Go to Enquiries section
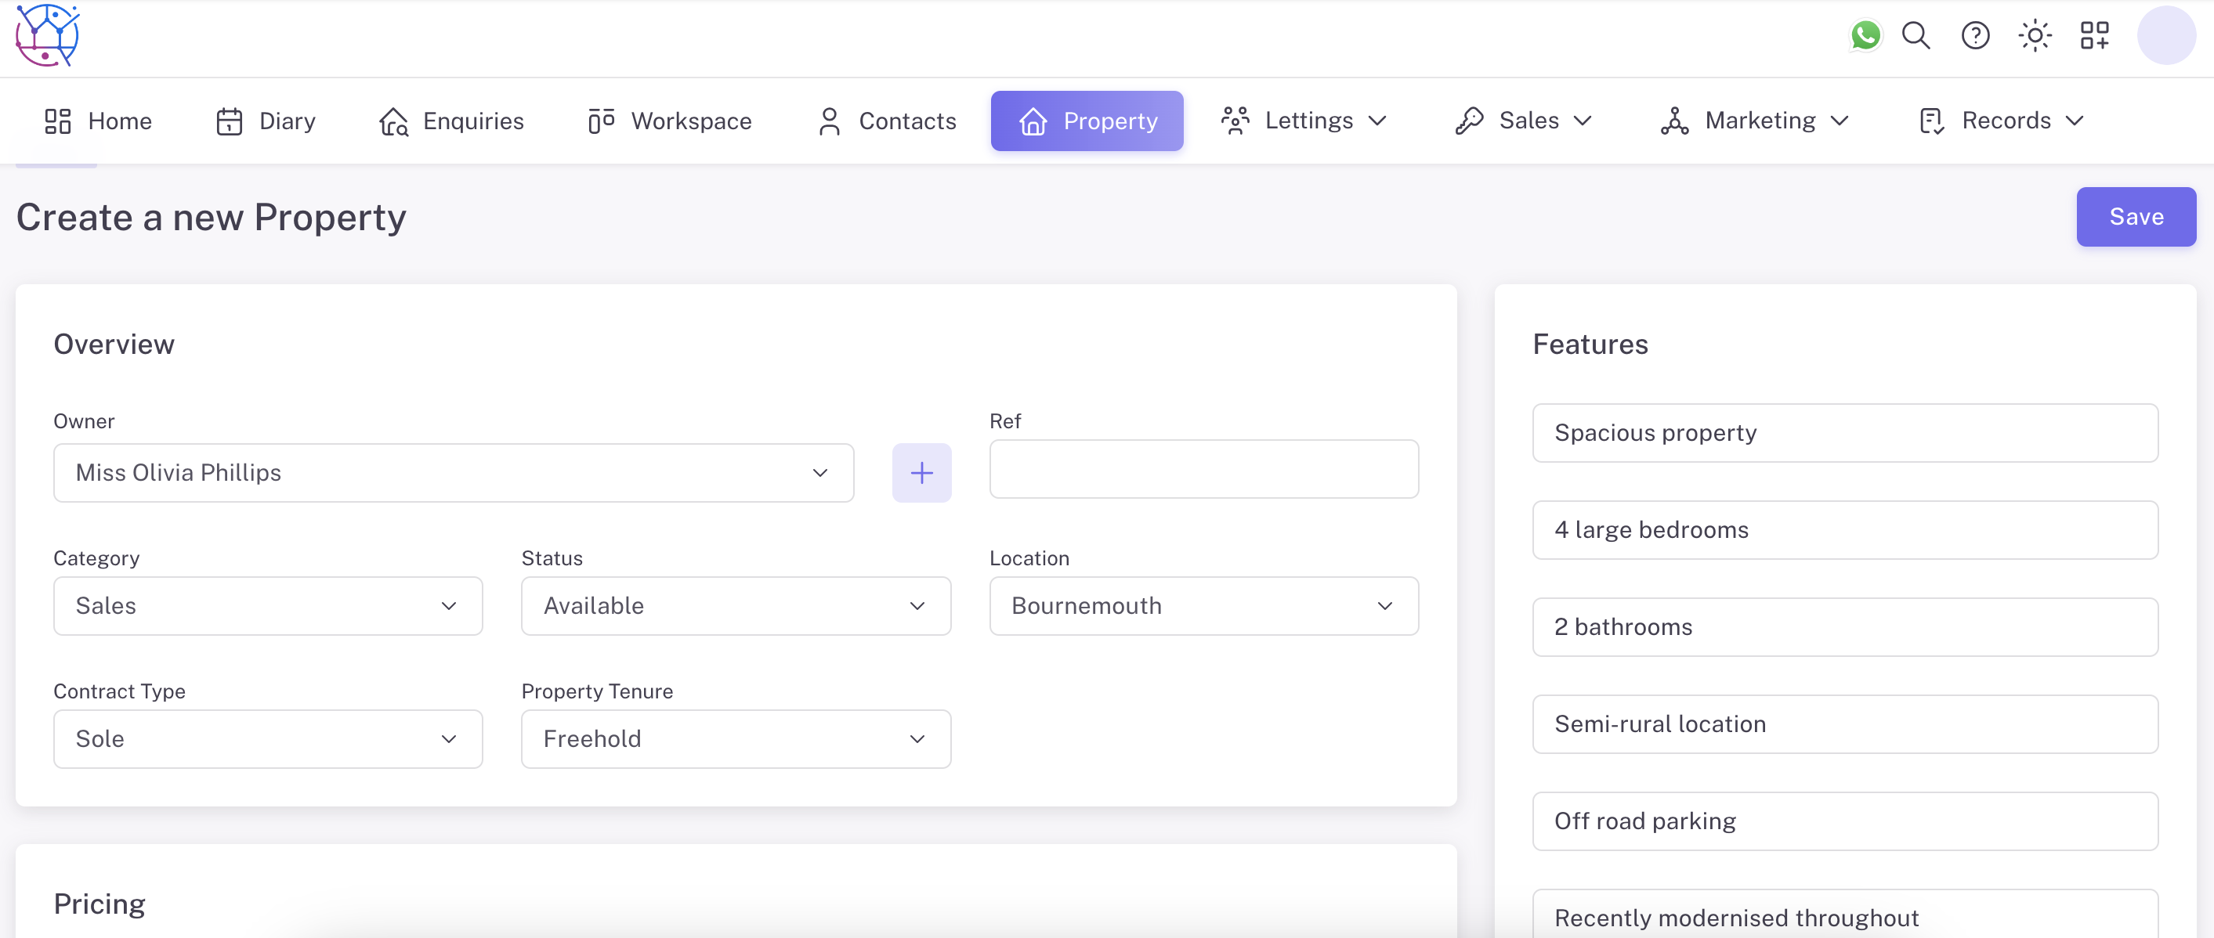Screen dimensions: 2214x938 [x=451, y=121]
